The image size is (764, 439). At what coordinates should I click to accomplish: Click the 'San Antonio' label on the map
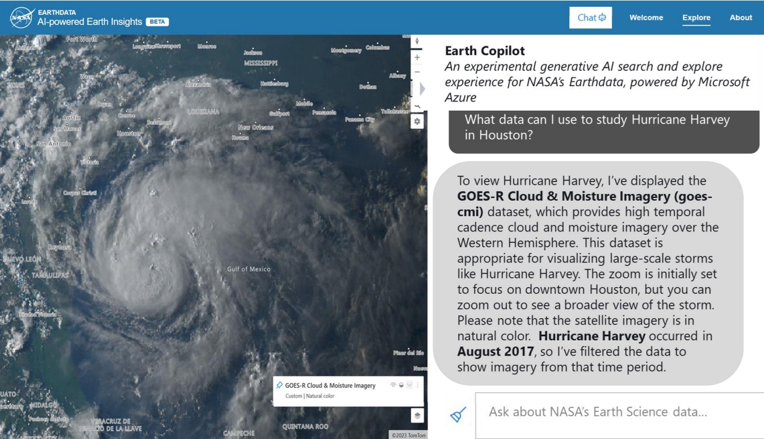tap(54, 143)
